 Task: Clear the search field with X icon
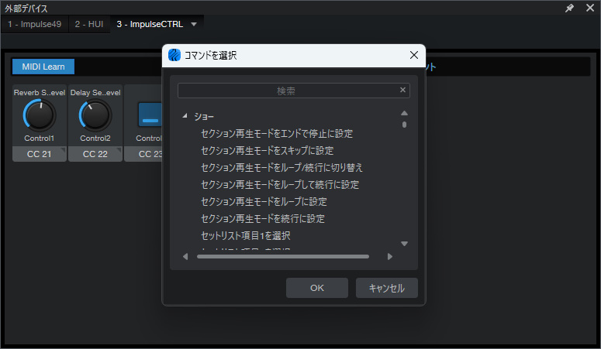[402, 91]
